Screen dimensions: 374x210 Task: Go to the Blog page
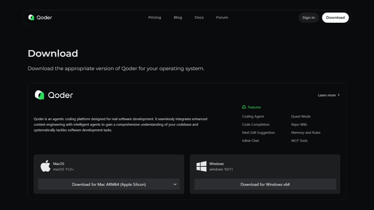[178, 17]
